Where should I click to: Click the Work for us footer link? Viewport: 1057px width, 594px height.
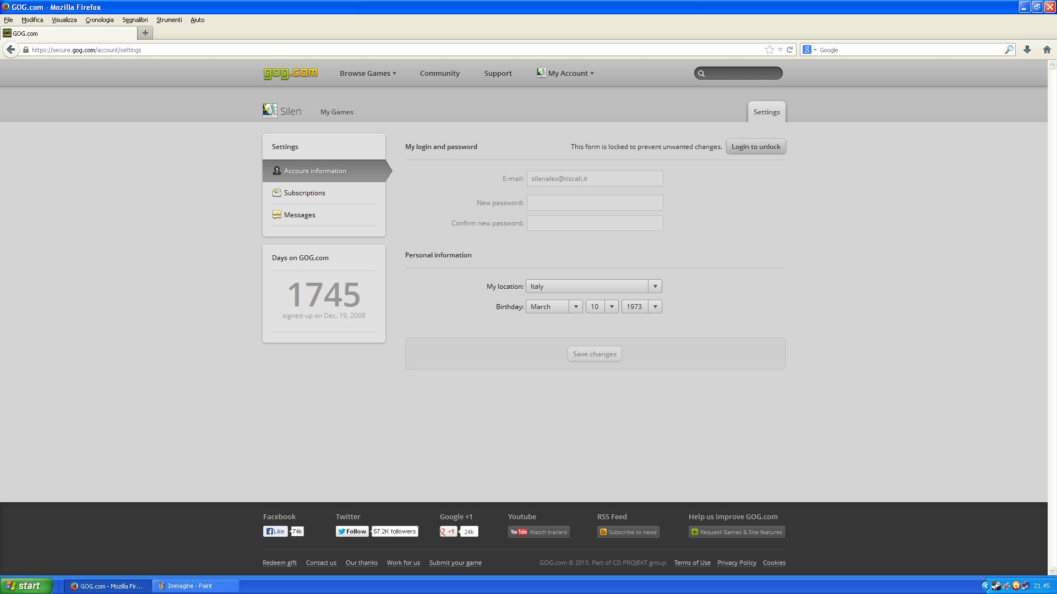click(x=403, y=563)
